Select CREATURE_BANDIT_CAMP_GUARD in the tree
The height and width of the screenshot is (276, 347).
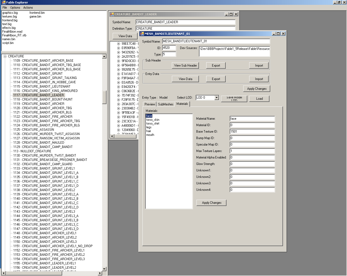pyautogui.click(x=43, y=164)
